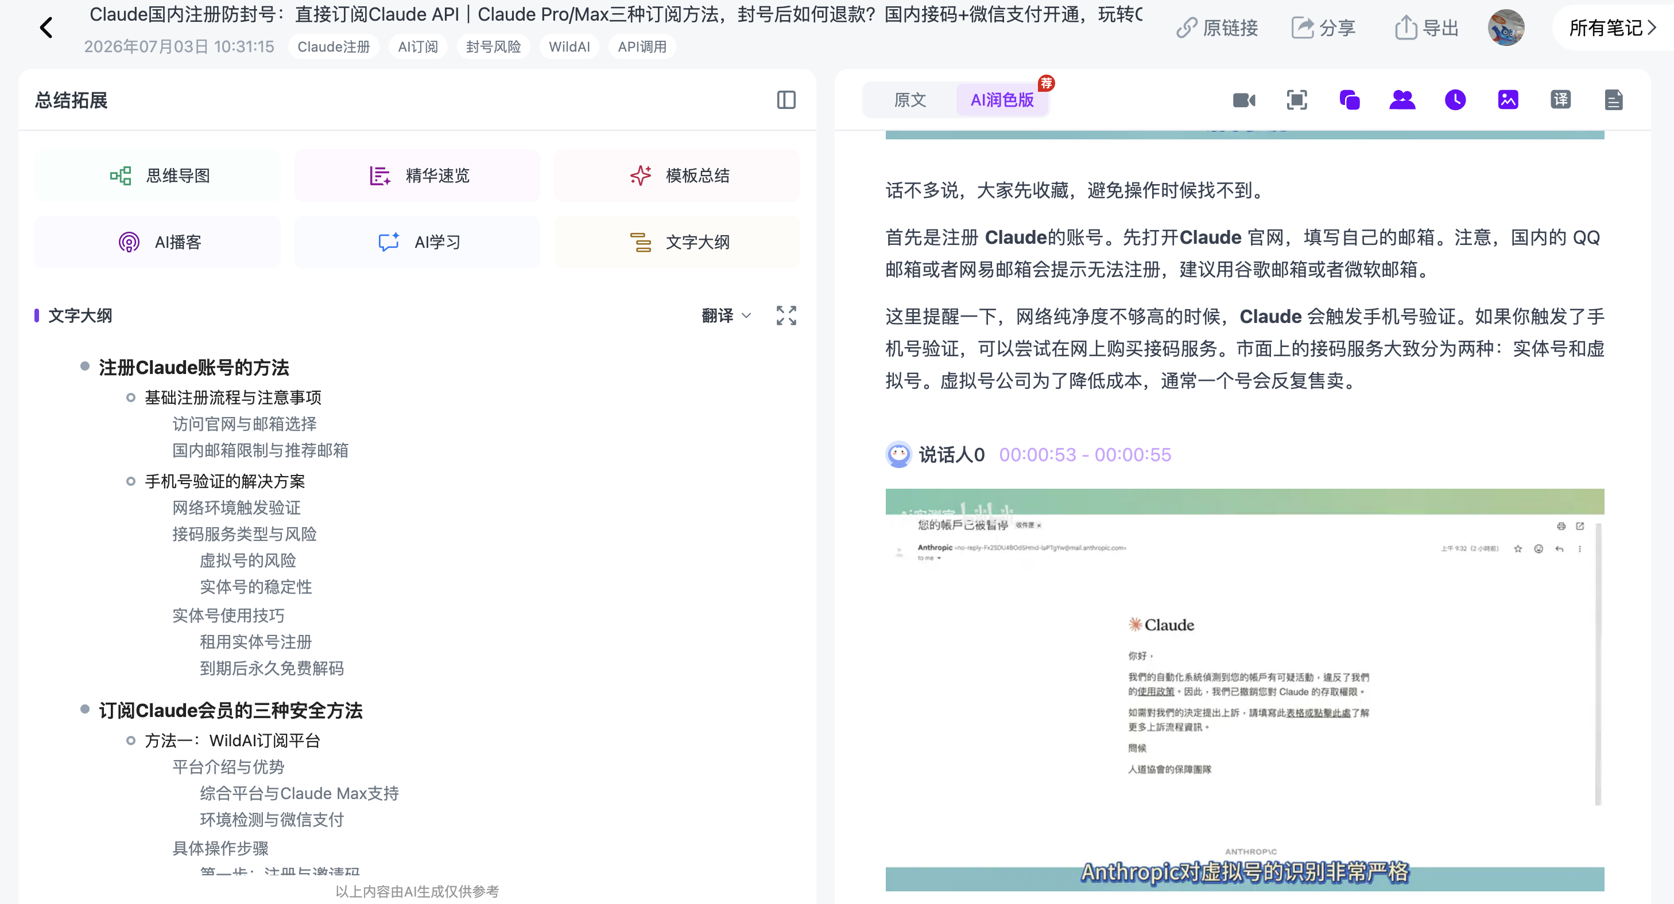
Task: Click the 译 translate icon
Action: click(x=1561, y=100)
